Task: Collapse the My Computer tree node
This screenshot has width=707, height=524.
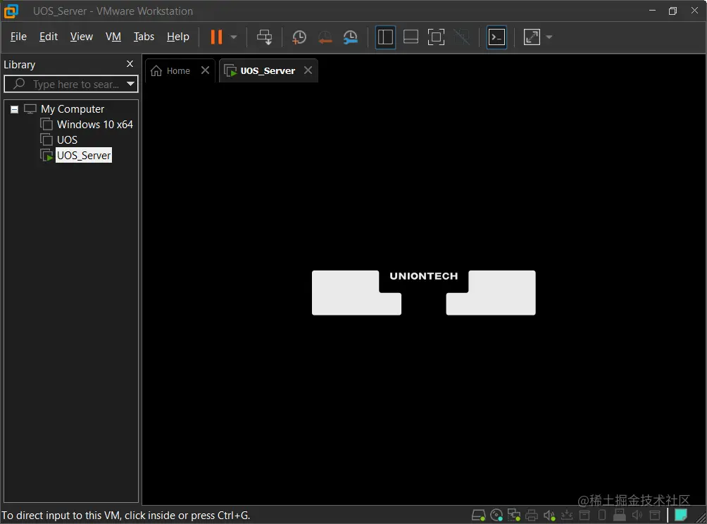Action: click(14, 109)
